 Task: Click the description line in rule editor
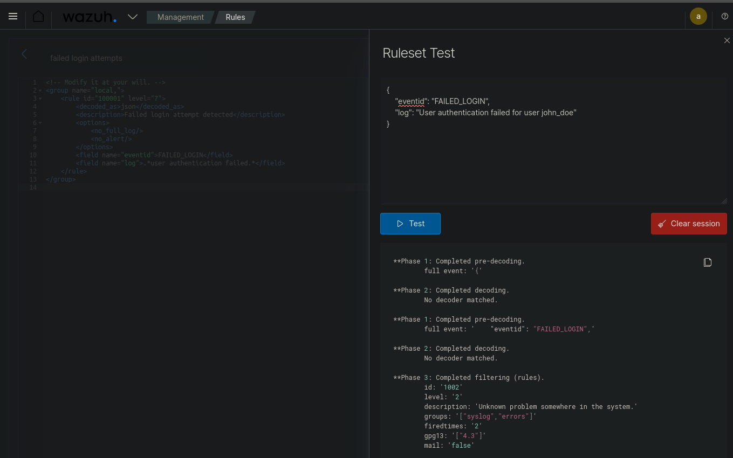[180, 115]
